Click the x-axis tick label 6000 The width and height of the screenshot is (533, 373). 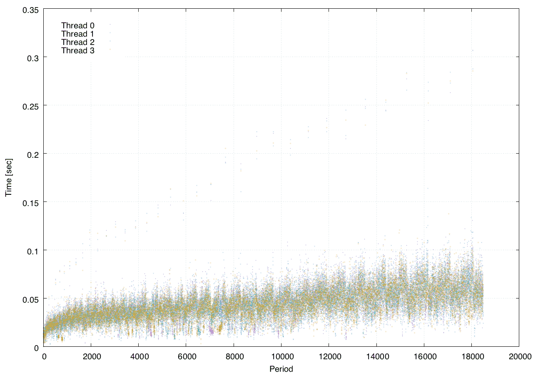click(x=187, y=356)
